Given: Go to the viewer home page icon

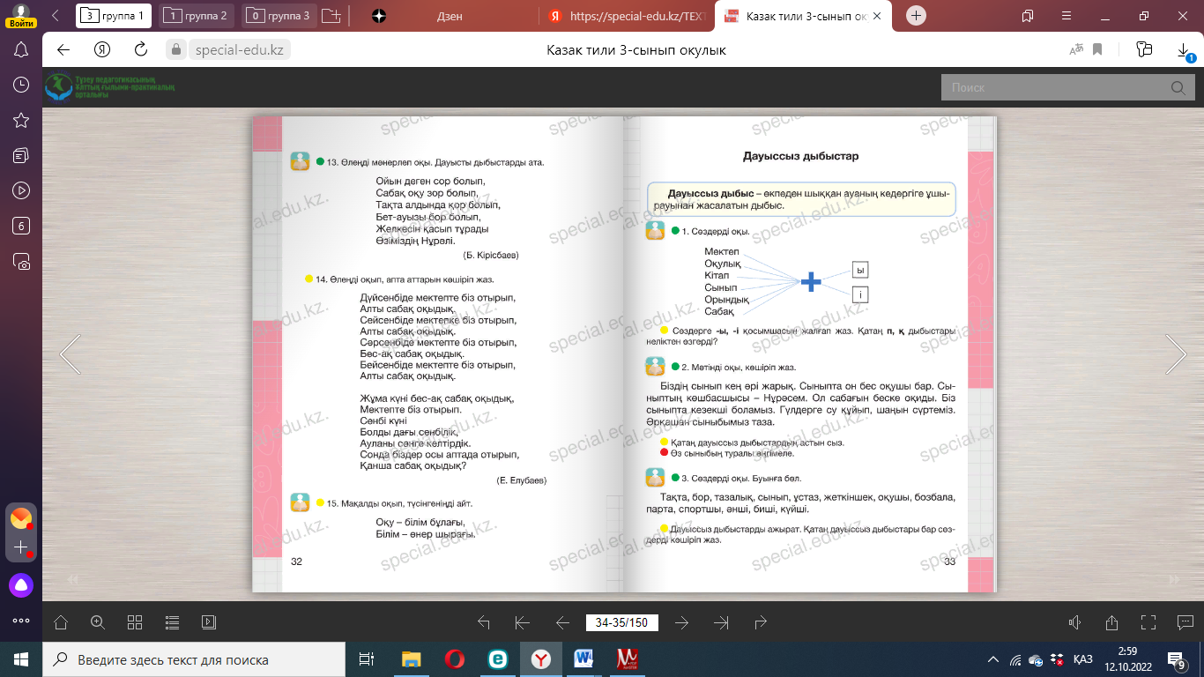Looking at the screenshot, I should click(61, 622).
